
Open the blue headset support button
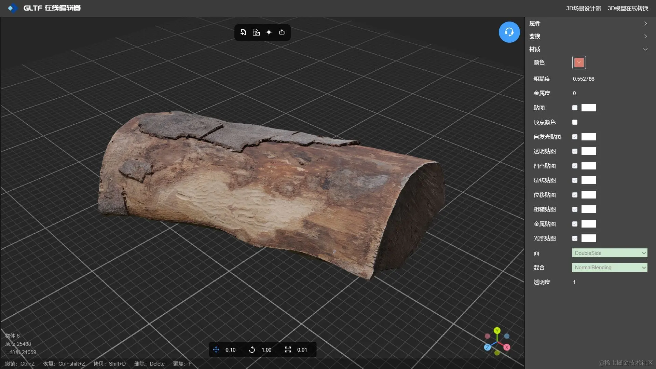(x=509, y=32)
